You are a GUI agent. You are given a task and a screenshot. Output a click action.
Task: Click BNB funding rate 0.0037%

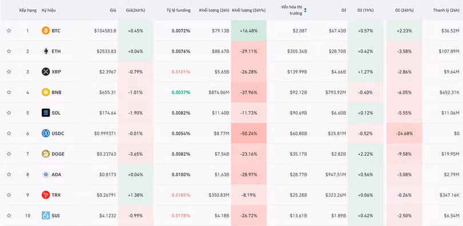[x=181, y=92]
